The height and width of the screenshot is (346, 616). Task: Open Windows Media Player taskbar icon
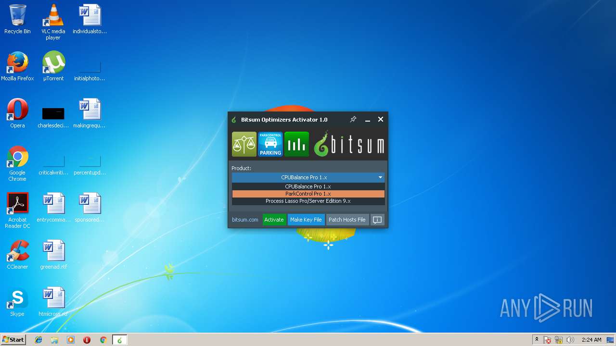[x=71, y=340]
